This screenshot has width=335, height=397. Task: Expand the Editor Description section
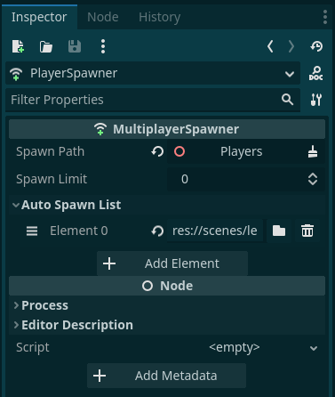pyautogui.click(x=167, y=325)
